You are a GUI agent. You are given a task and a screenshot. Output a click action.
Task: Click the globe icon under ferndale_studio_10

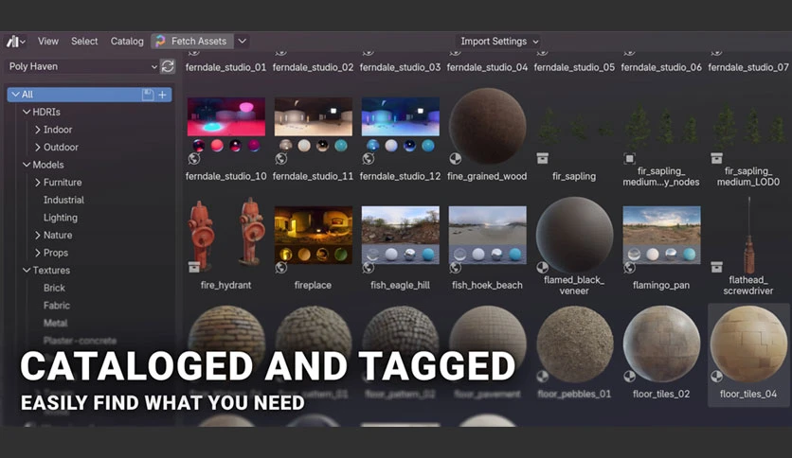pyautogui.click(x=194, y=159)
